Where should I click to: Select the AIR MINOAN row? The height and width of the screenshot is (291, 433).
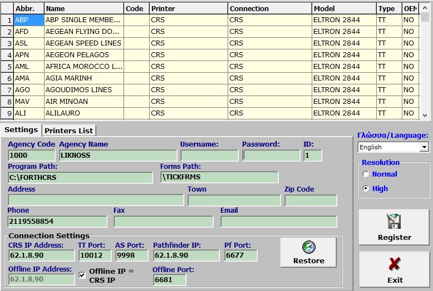click(83, 102)
